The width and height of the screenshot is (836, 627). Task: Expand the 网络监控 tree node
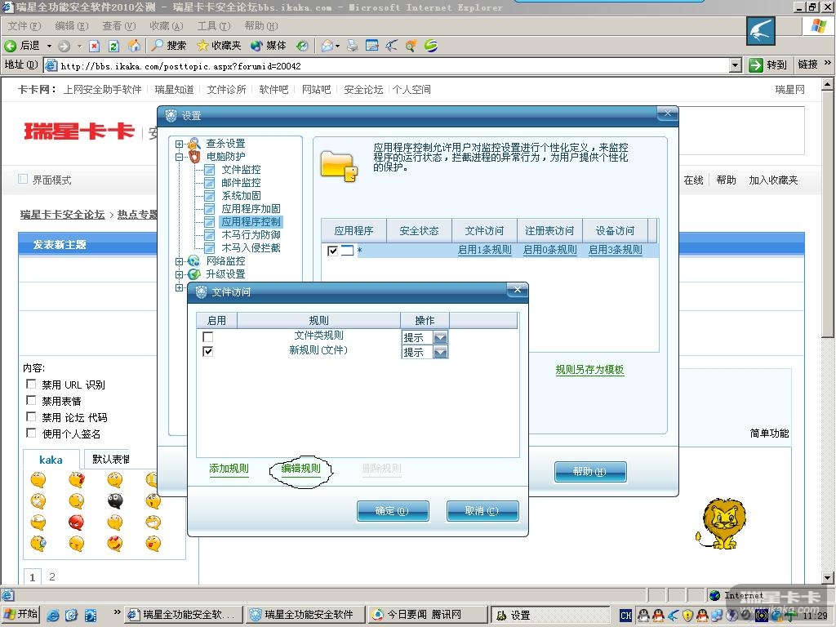179,261
